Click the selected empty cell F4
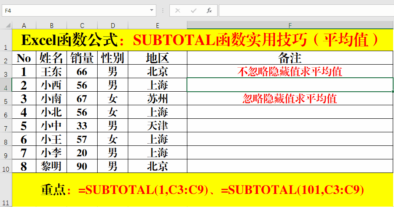 tap(290, 85)
